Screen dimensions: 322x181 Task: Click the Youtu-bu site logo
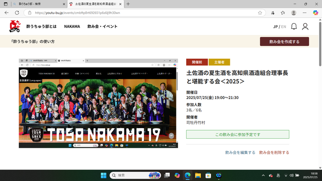point(15,26)
